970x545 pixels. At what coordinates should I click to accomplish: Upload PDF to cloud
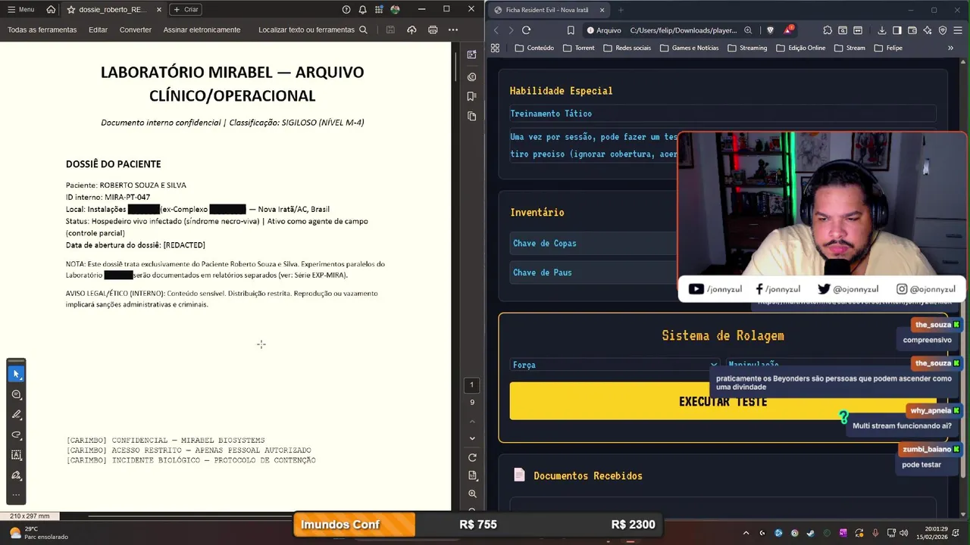(411, 30)
